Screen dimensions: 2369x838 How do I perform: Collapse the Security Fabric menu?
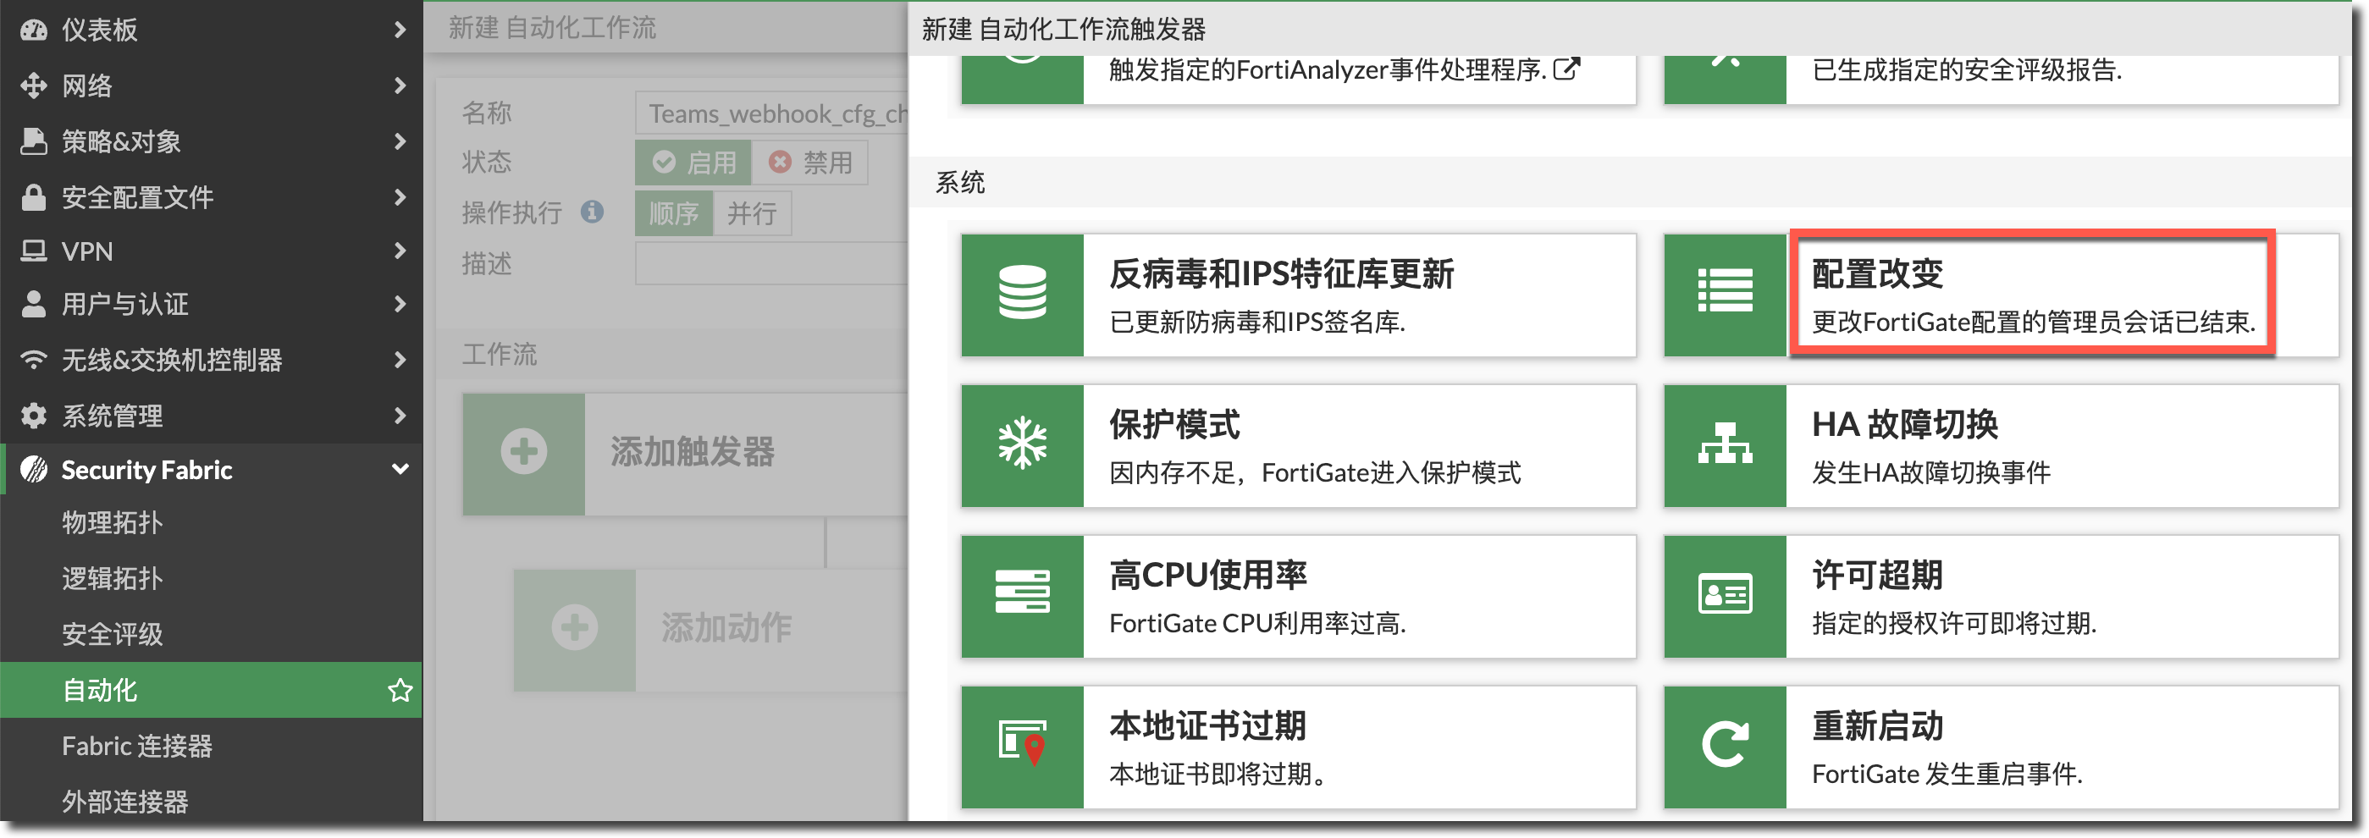click(399, 469)
